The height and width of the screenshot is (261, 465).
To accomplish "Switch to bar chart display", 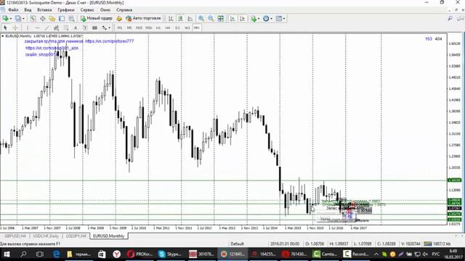I will [171, 19].
